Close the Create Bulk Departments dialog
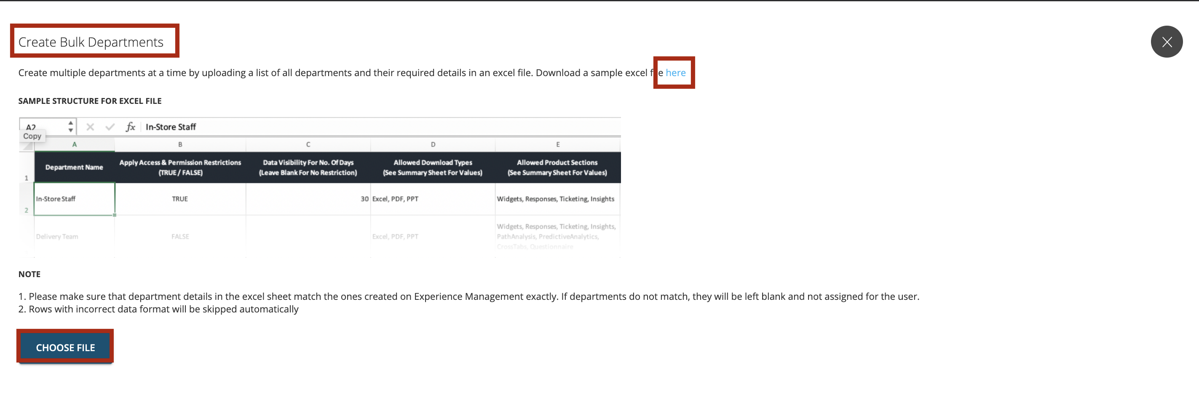 pos(1167,42)
